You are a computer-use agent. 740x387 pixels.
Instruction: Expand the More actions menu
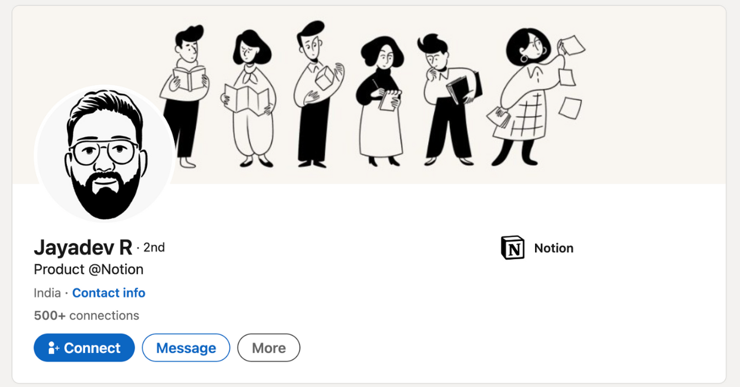[269, 348]
